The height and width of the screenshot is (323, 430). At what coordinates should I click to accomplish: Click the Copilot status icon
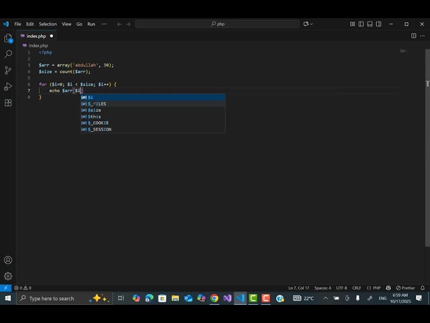coord(388,288)
